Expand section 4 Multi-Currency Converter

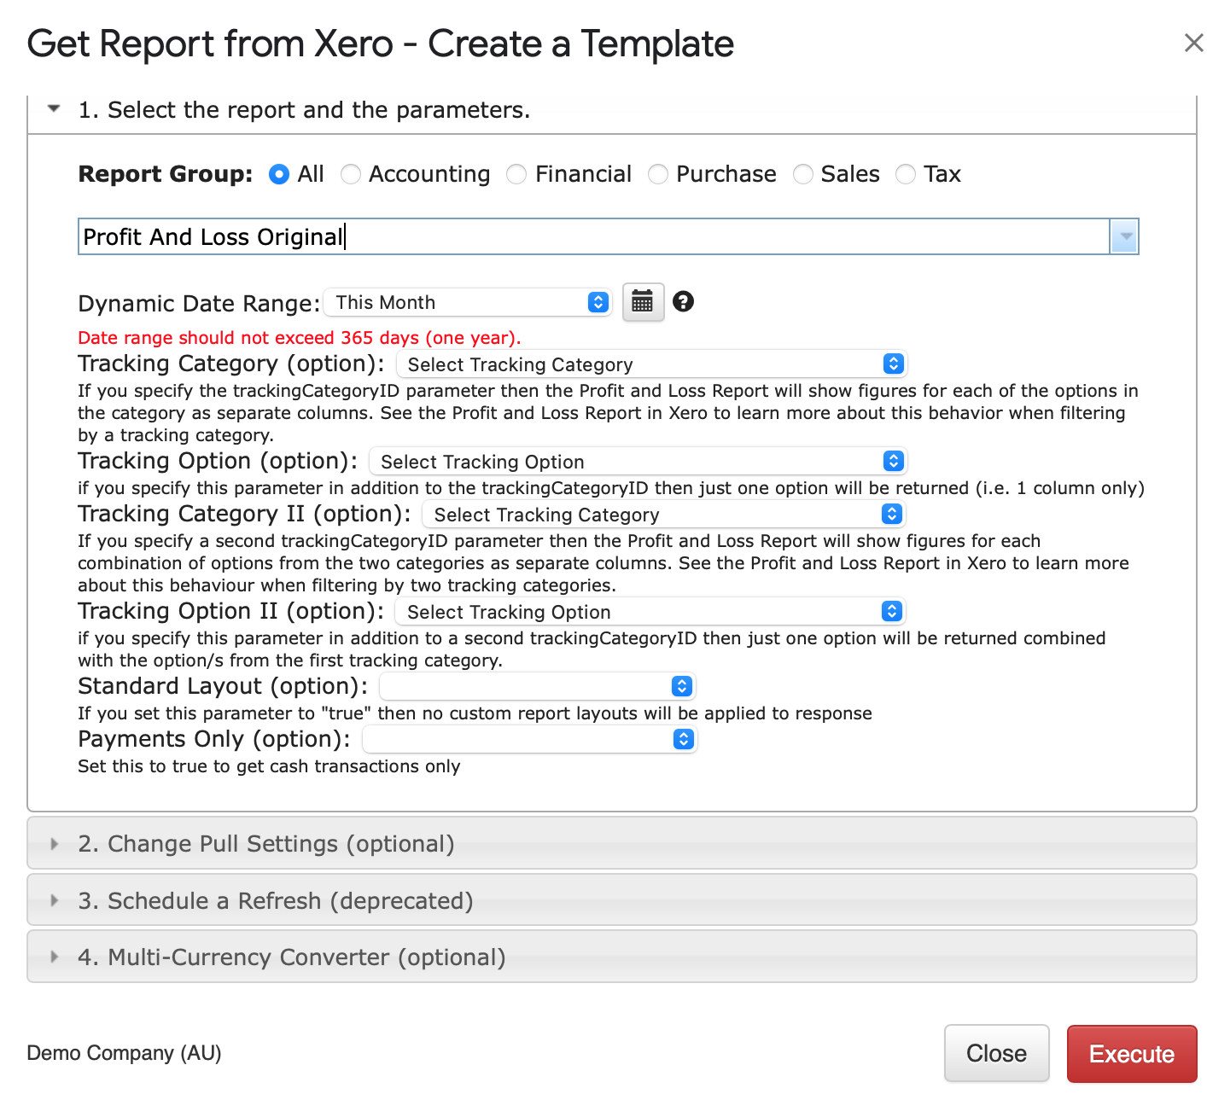(x=611, y=957)
